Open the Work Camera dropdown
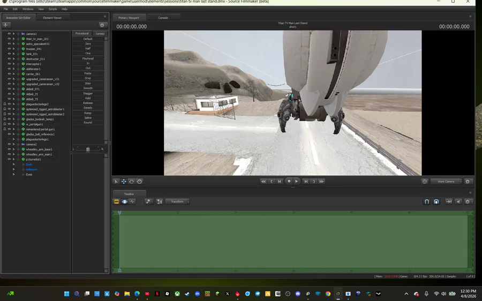This screenshot has width=482, height=301. (446, 182)
